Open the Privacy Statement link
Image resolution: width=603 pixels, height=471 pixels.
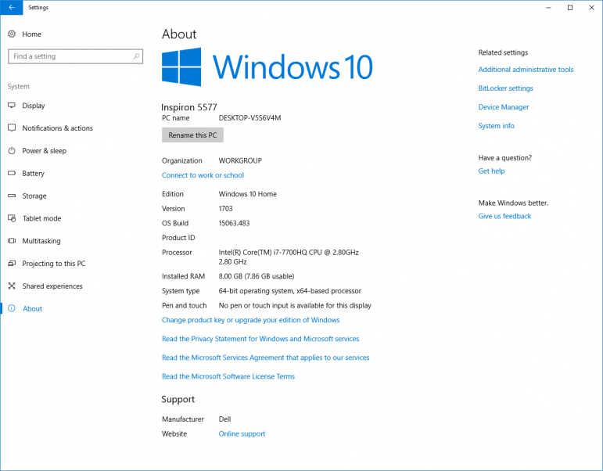pos(260,339)
